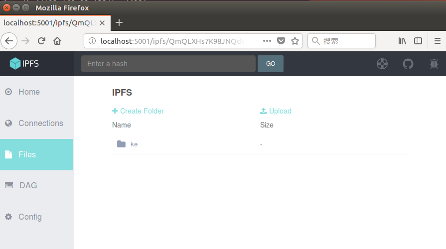Close the localhost:5001 tab
446x249 pixels.
(102, 23)
